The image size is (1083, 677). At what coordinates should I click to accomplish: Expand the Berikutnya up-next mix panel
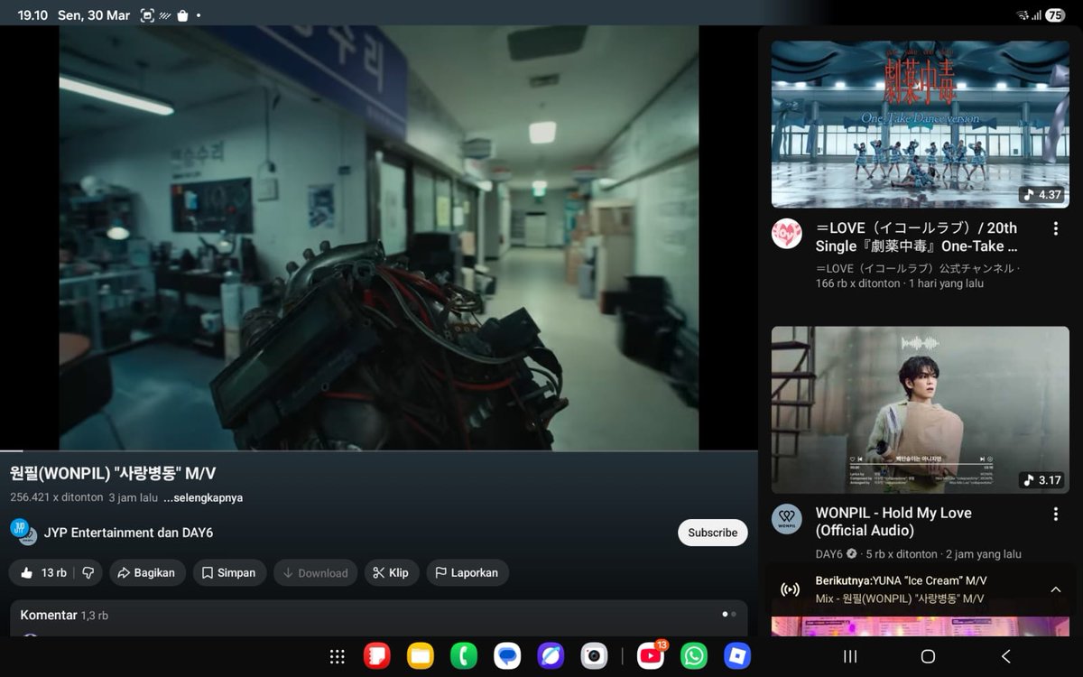(x=1055, y=589)
